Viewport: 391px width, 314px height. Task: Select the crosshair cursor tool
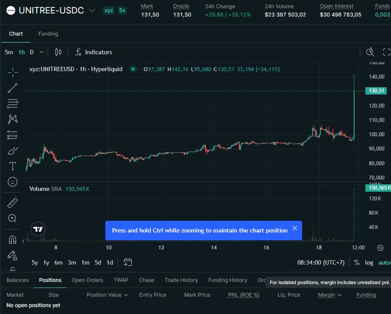click(x=13, y=72)
